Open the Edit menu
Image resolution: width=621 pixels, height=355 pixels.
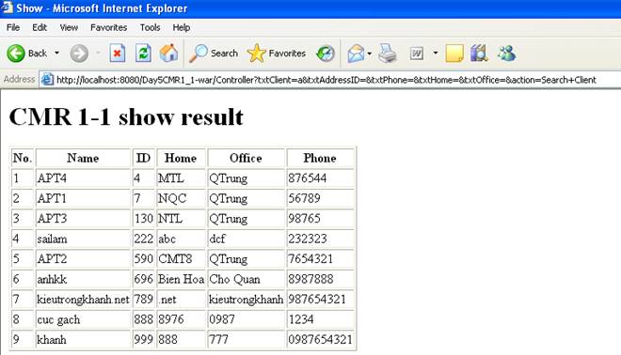coord(40,27)
